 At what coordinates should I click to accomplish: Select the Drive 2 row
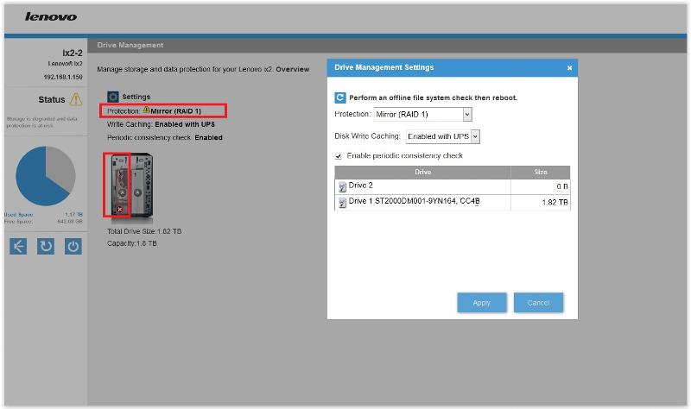(453, 186)
